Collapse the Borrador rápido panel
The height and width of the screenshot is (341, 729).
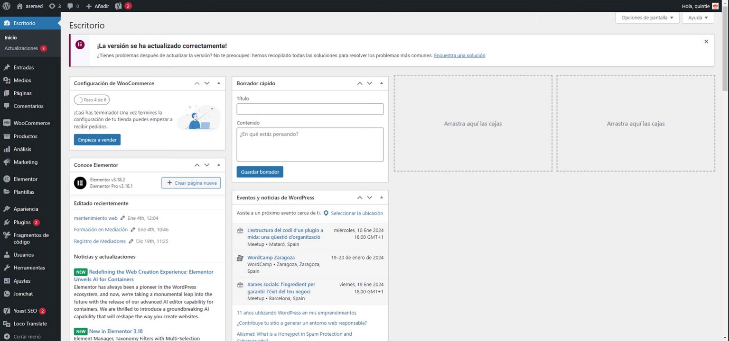pos(382,83)
